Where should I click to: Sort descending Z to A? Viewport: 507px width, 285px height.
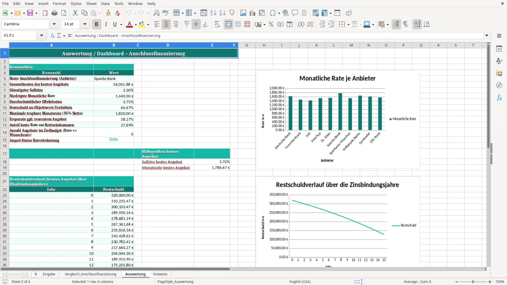[x=223, y=13]
